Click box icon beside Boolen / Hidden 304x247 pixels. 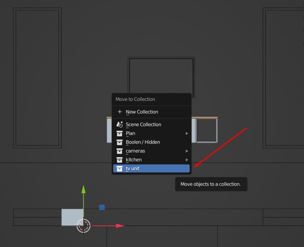[119, 142]
